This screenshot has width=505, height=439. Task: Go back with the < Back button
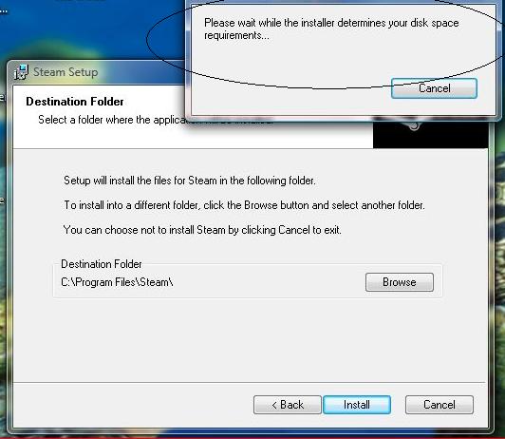(288, 405)
